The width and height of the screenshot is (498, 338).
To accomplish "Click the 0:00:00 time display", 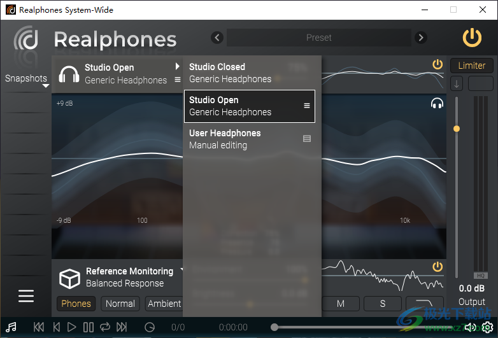I will (233, 327).
